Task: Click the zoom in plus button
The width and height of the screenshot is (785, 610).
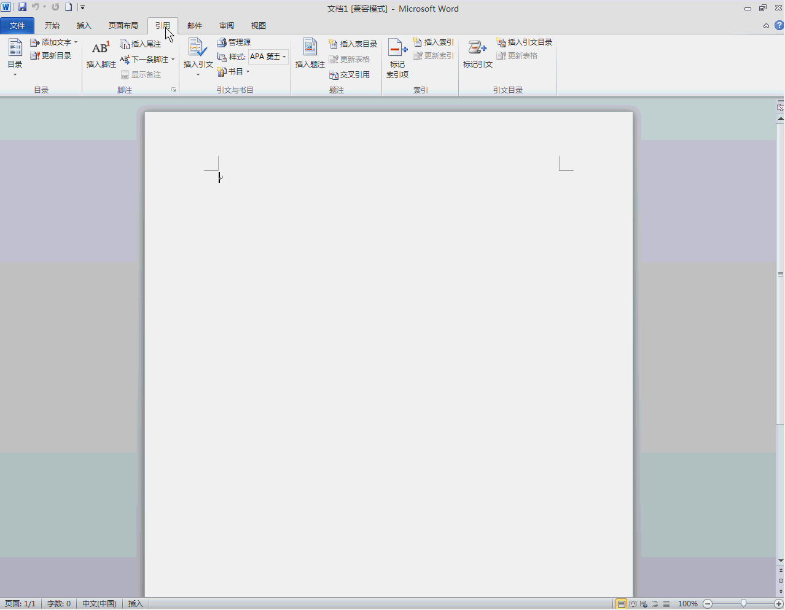Action: pos(779,604)
